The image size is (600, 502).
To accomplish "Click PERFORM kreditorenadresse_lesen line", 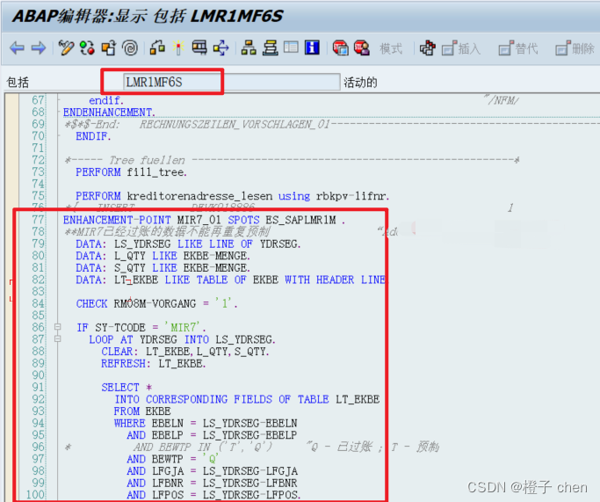I will point(232,196).
